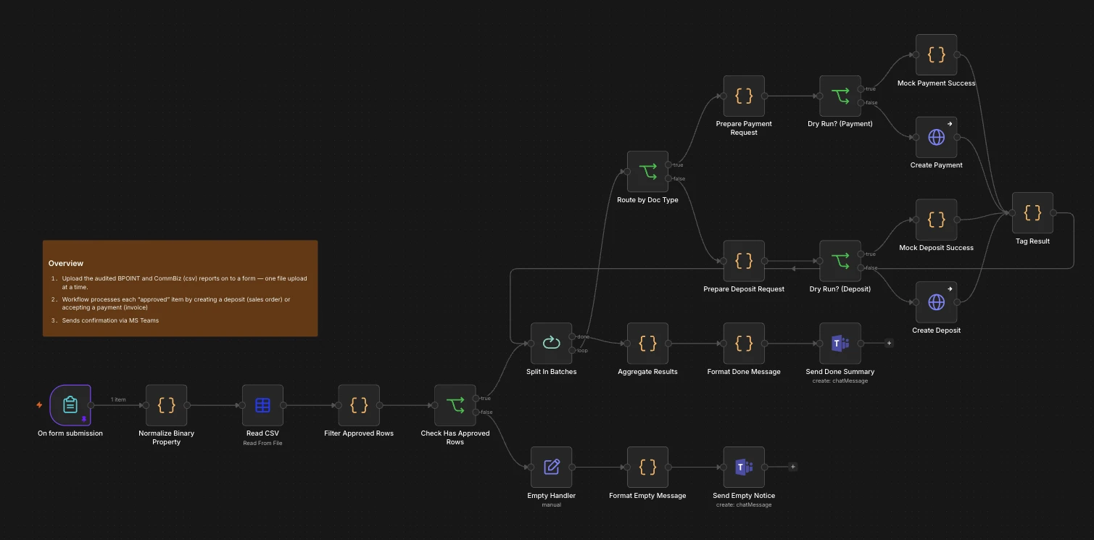Image resolution: width=1094 pixels, height=540 pixels.
Task: Click the '1 item' connection label
Action: pyautogui.click(x=118, y=399)
